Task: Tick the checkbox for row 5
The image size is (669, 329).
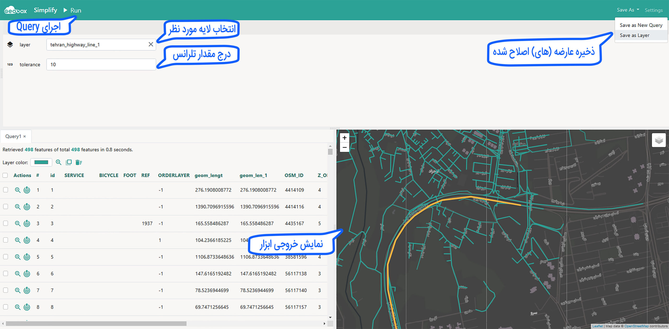Action: (x=5, y=257)
